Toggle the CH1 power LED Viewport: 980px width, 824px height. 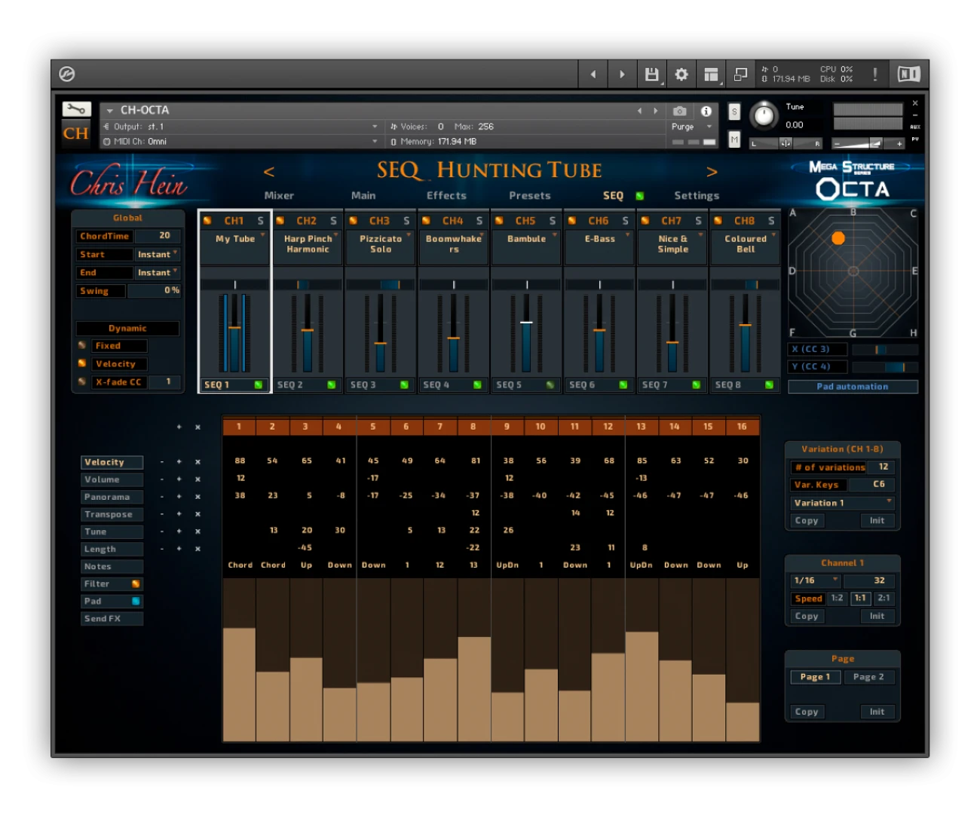[207, 221]
